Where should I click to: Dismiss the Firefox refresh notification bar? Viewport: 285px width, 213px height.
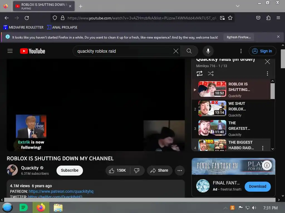(278, 37)
